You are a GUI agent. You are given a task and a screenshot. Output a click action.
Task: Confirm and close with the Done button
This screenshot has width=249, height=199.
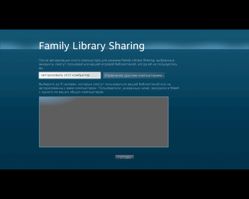click(124, 158)
